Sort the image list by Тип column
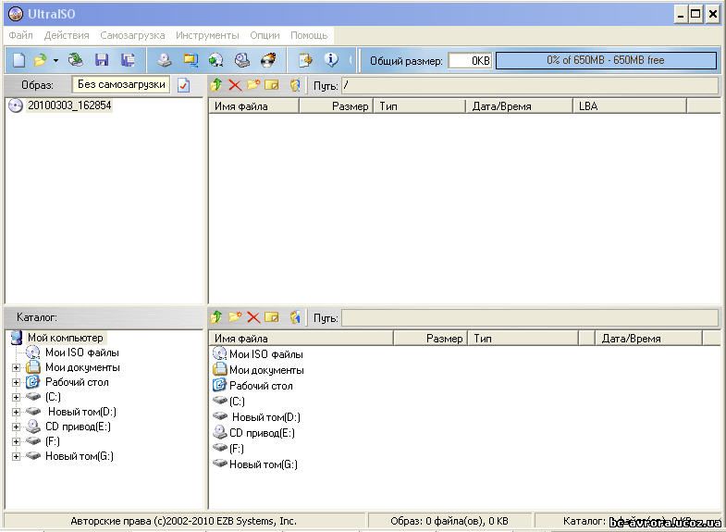726x532 pixels. coord(420,106)
